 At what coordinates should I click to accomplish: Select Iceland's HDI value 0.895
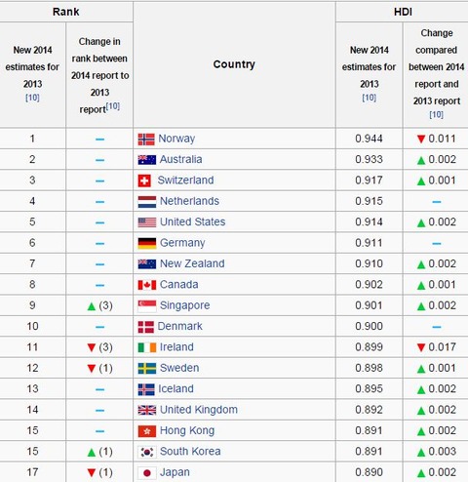[x=369, y=389]
